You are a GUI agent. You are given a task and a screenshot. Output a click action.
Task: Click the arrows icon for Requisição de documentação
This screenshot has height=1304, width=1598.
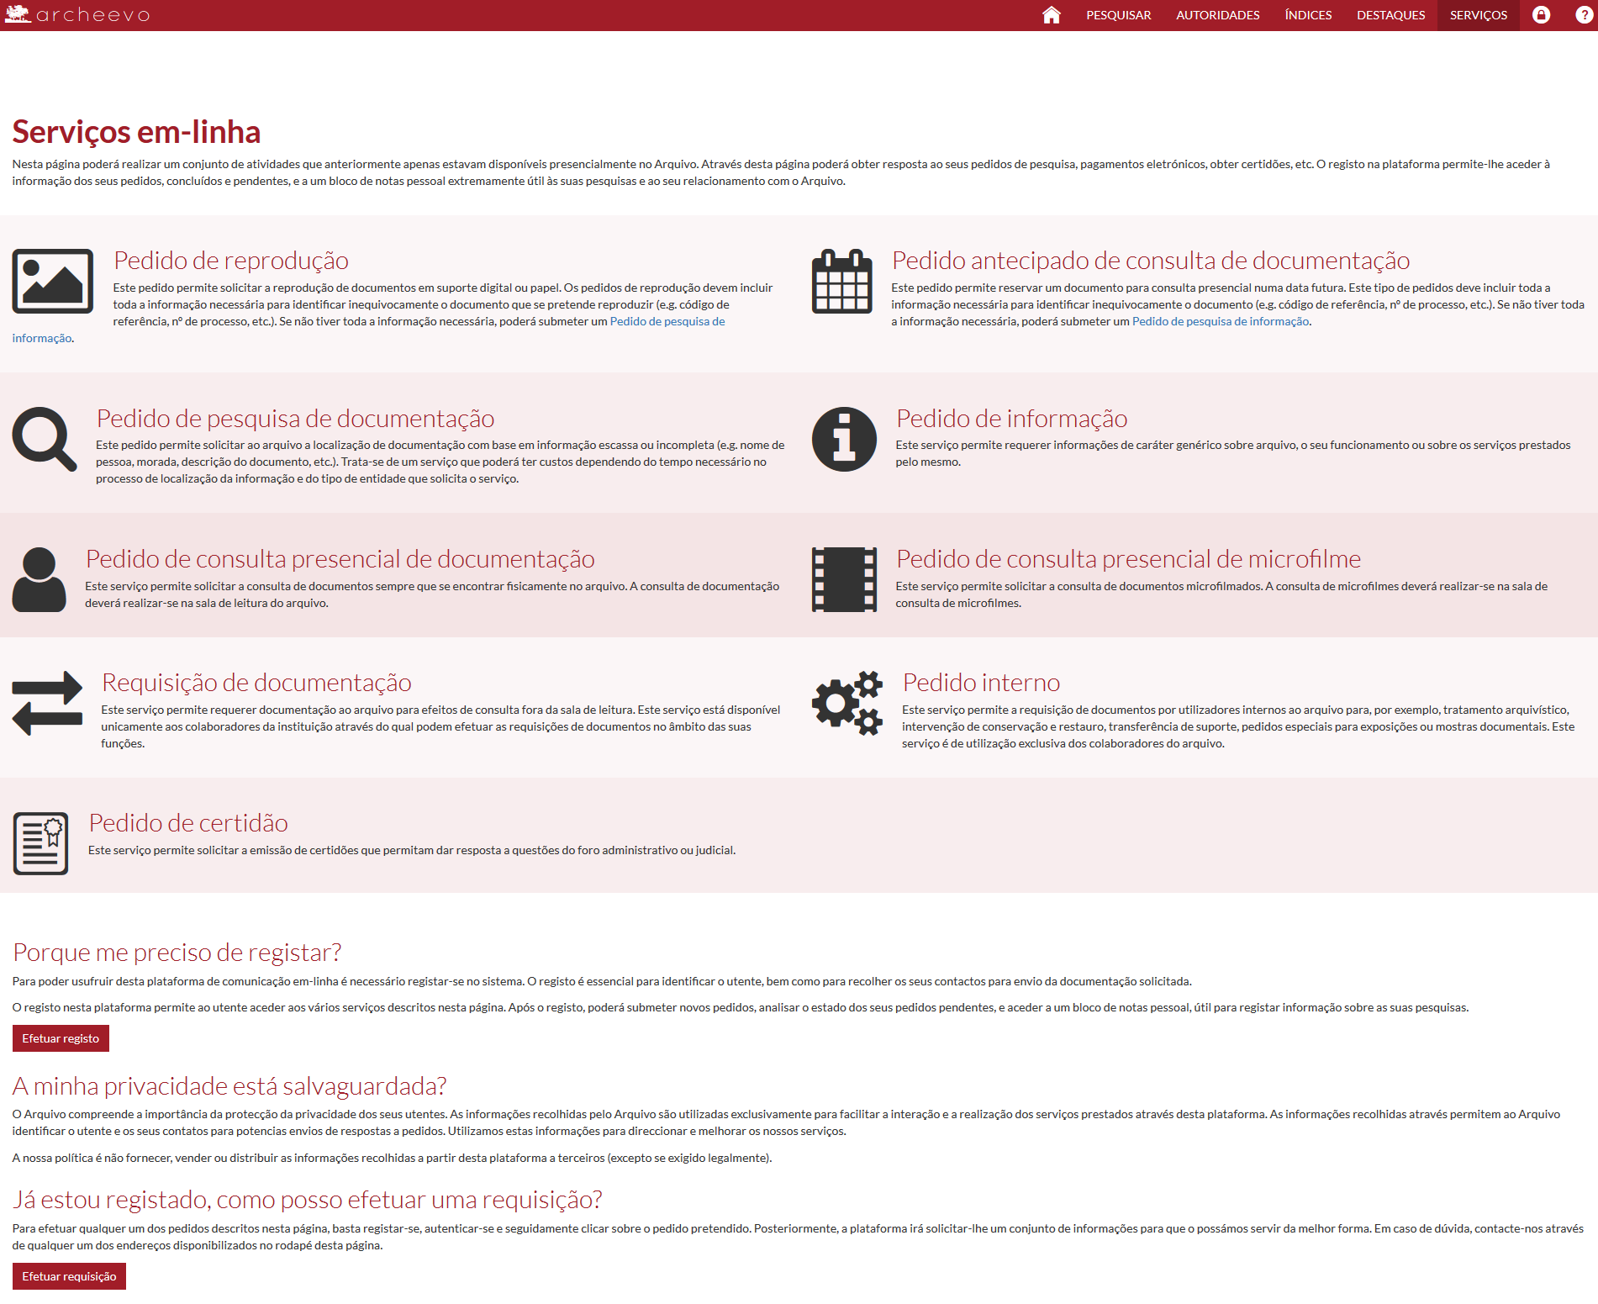47,703
